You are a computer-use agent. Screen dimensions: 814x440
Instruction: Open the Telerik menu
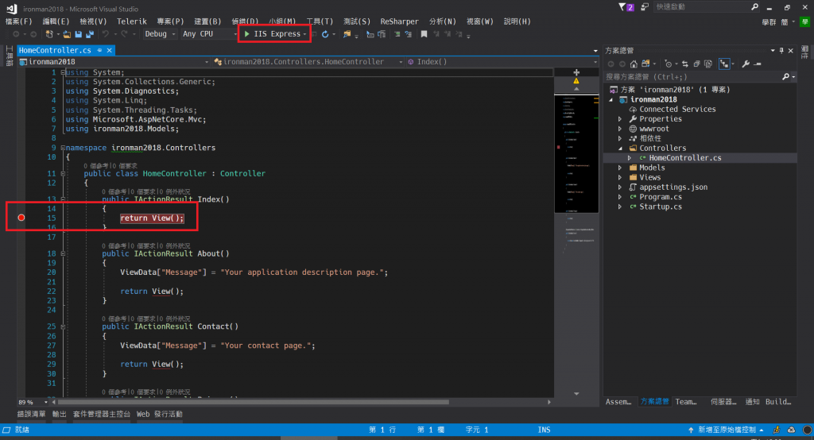coord(131,21)
